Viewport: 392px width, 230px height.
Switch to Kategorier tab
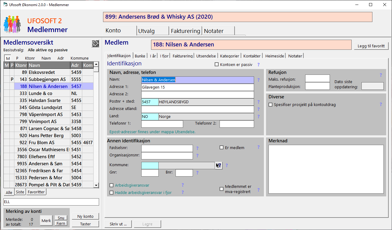click(x=230, y=56)
